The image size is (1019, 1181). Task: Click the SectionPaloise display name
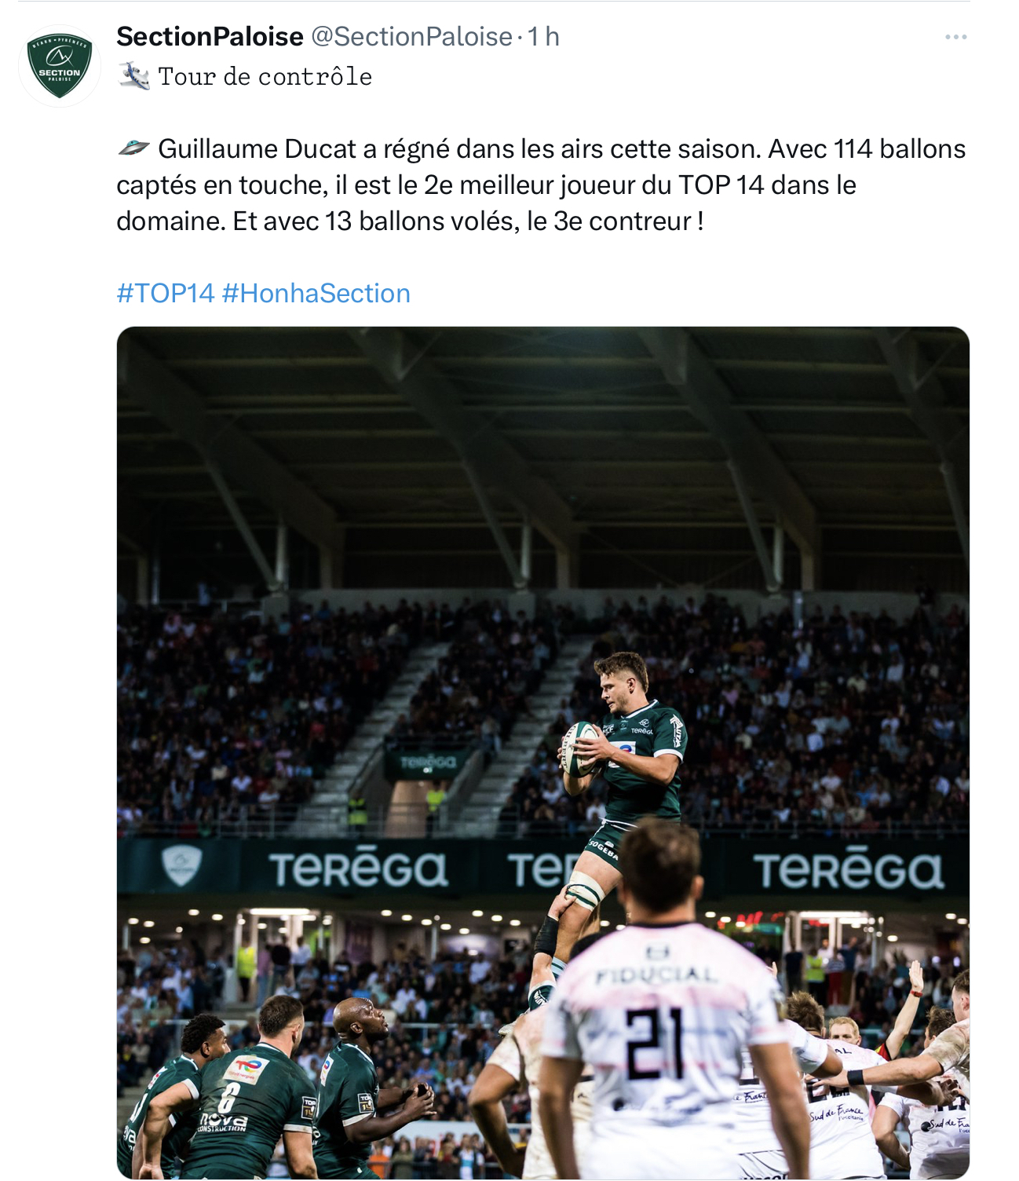(210, 37)
